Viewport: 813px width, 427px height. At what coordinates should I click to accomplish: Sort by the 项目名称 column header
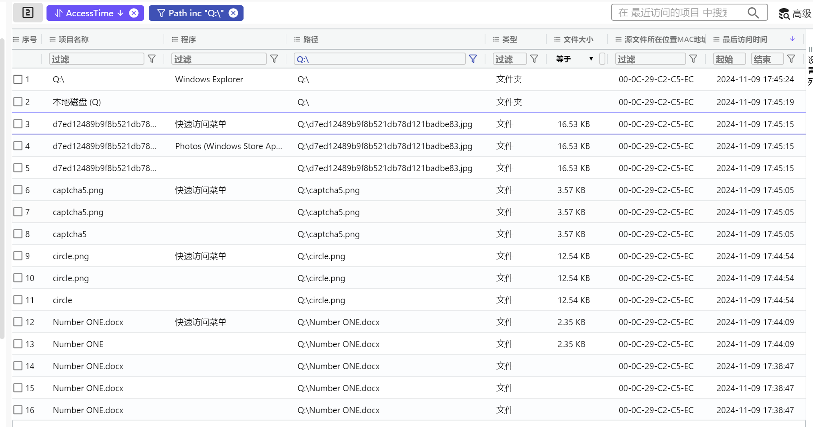(x=73, y=40)
